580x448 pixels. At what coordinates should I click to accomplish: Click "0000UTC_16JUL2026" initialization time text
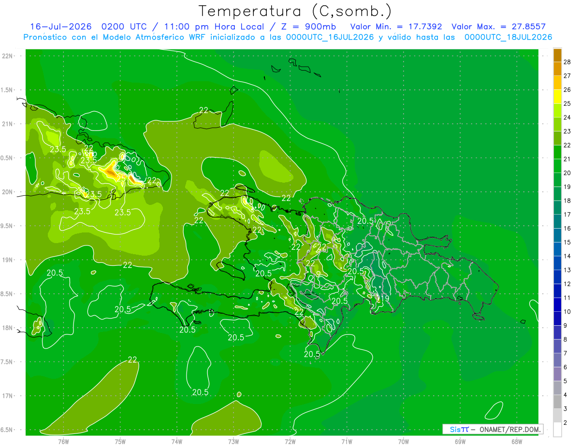tap(330, 37)
